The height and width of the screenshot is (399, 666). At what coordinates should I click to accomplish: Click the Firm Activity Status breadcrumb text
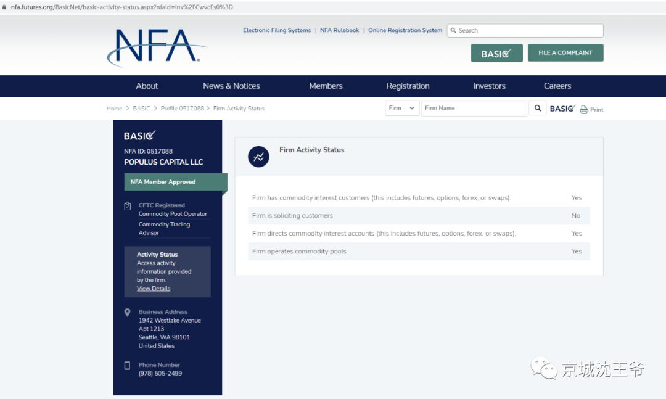239,109
